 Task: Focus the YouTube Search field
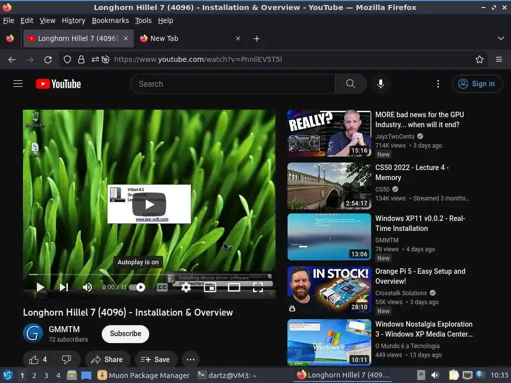233,84
